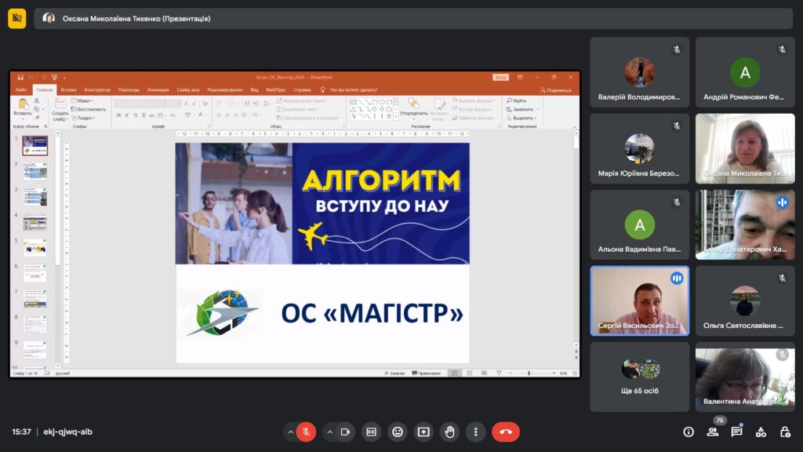Leave the call with red button
The width and height of the screenshot is (803, 452).
point(506,432)
